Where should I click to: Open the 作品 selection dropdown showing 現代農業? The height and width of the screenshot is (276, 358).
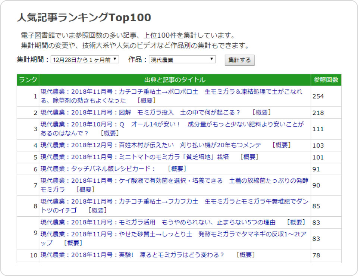(x=182, y=59)
